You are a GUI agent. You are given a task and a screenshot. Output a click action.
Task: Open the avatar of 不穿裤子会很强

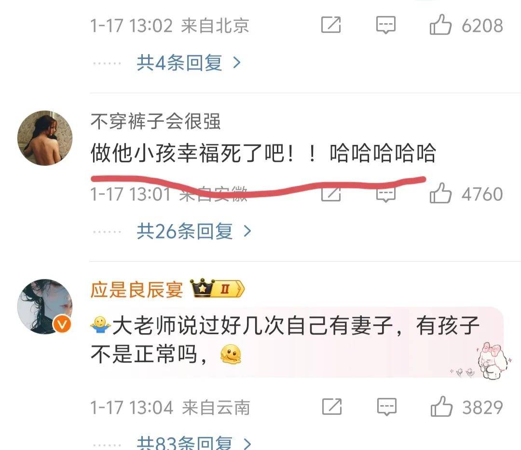click(x=45, y=138)
